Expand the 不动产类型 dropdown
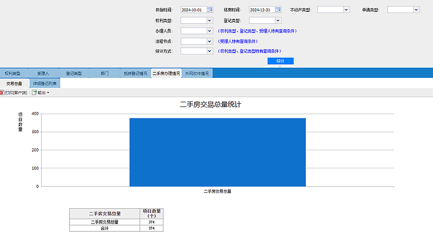This screenshot has width=433, height=237. click(346, 10)
